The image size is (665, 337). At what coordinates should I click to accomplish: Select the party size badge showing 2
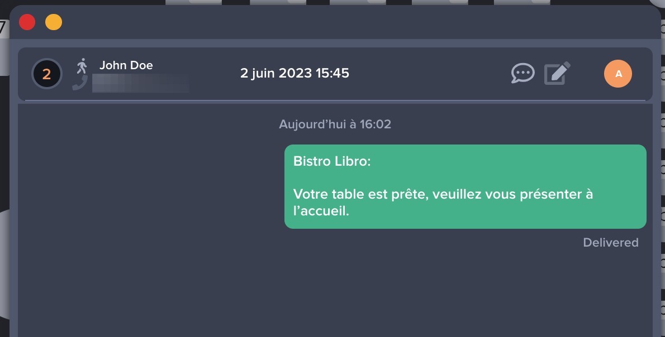click(x=47, y=74)
